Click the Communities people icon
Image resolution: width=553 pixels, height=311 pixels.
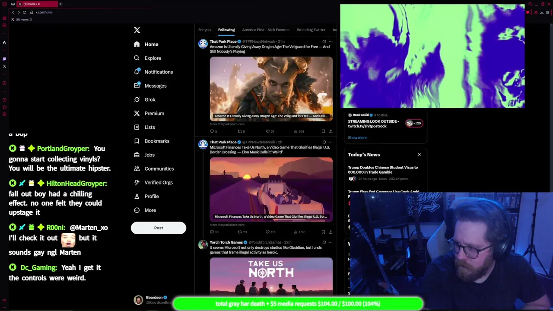(x=137, y=168)
